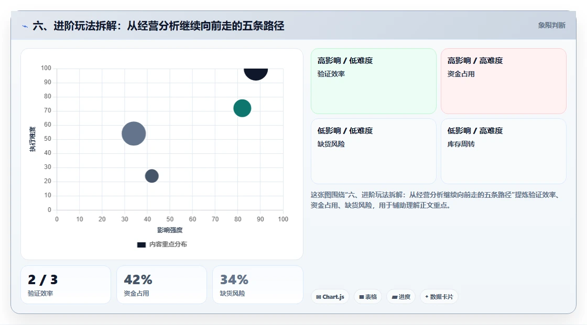Viewport: 587px width, 325px height.
Task: Click the Chart.js tag chip
Action: [330, 297]
